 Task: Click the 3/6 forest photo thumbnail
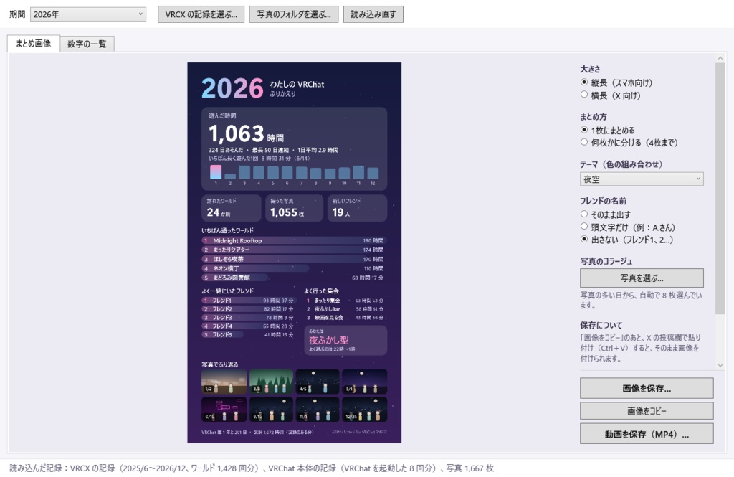(x=271, y=382)
